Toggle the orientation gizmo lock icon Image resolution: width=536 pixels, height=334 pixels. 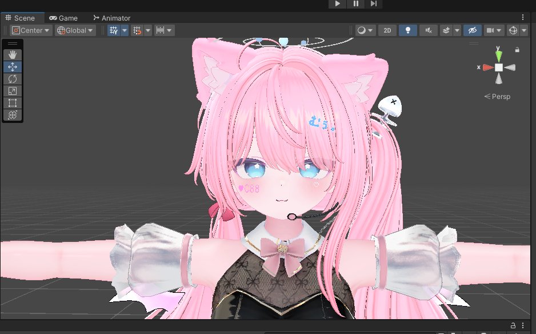tap(517, 50)
